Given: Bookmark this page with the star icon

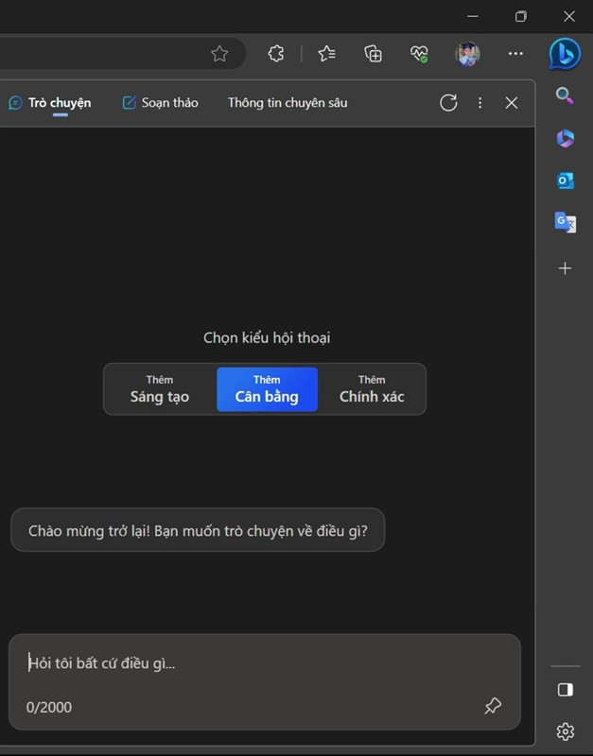Looking at the screenshot, I should click(x=219, y=54).
